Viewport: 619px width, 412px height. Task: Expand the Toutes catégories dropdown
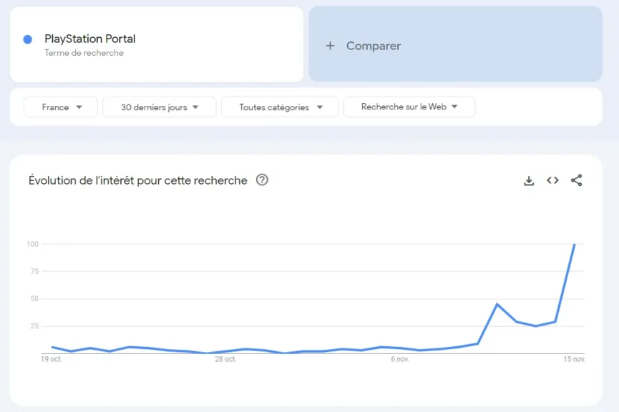[280, 107]
